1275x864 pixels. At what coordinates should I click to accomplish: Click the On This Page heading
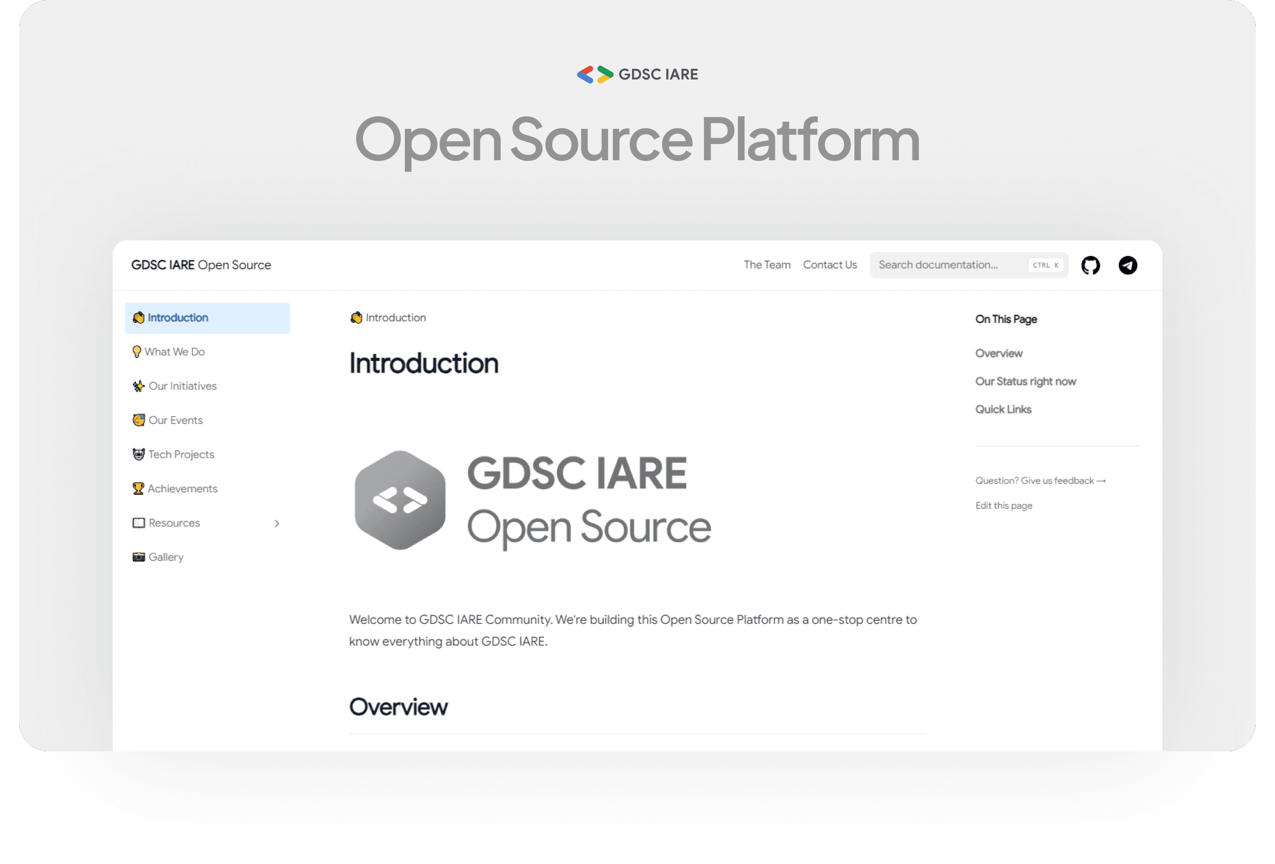1006,319
